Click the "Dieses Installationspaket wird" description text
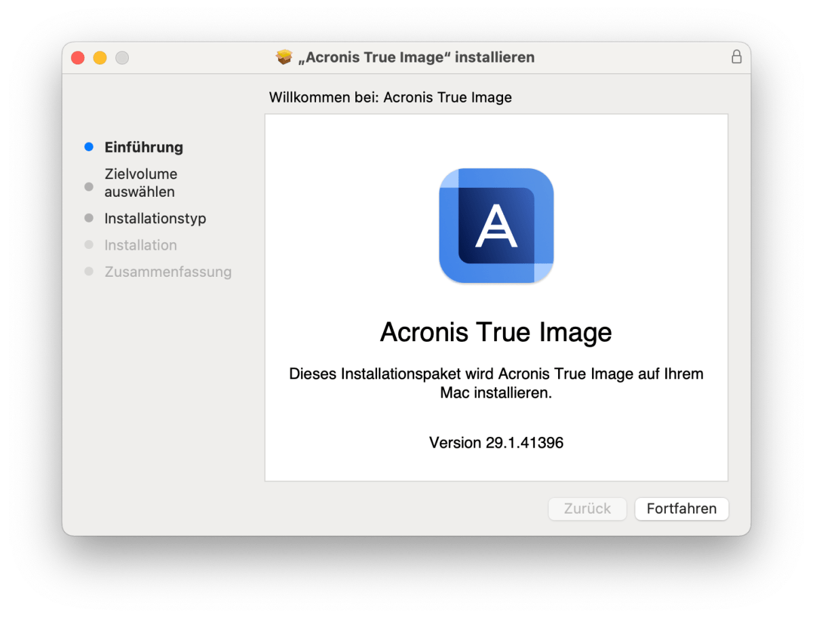The image size is (813, 618). pos(496,383)
